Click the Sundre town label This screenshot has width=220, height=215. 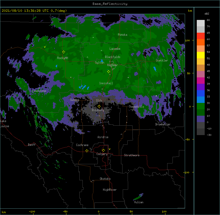click(x=75, y=100)
